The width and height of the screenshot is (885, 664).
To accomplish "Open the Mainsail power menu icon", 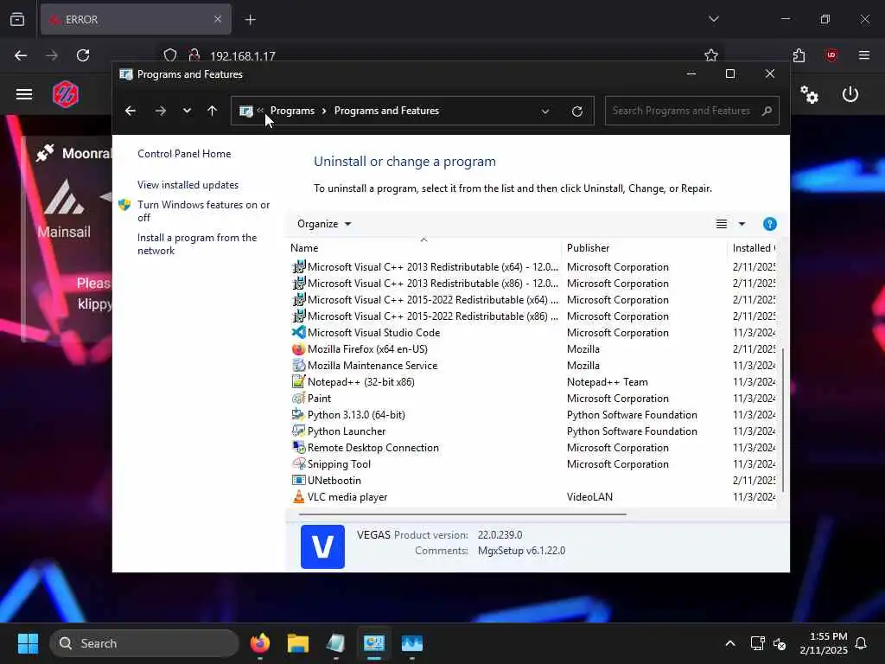I will tap(850, 94).
